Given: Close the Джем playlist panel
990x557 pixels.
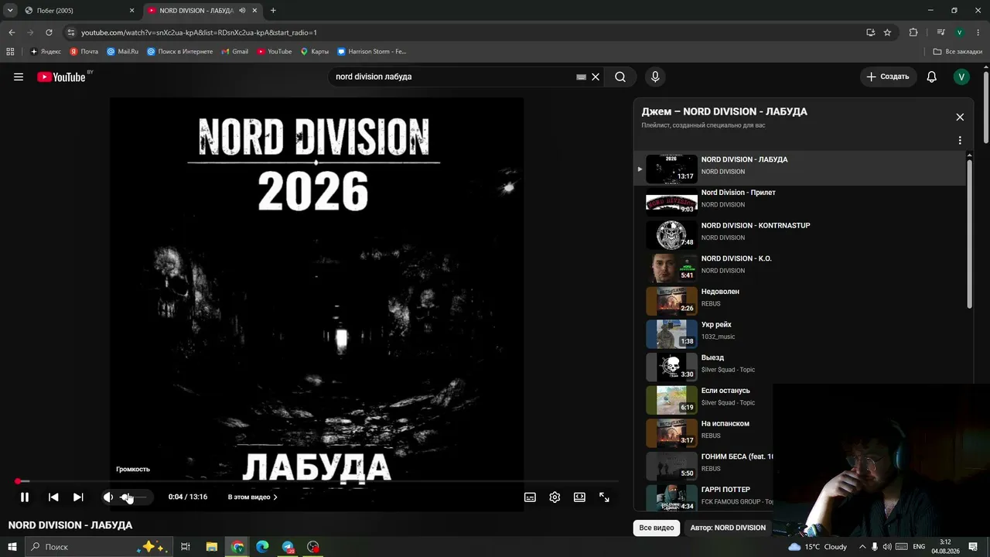Looking at the screenshot, I should pyautogui.click(x=960, y=117).
